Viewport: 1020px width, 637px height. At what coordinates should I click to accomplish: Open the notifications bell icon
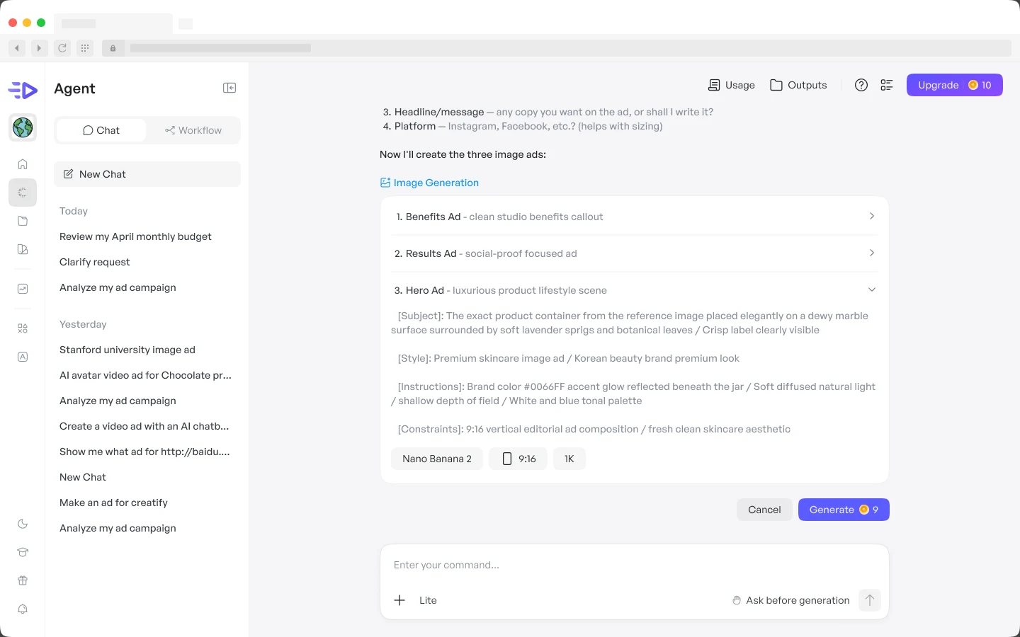[23, 609]
